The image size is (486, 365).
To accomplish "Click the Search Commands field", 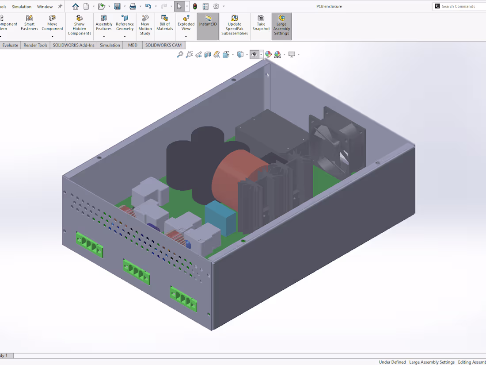I will tap(459, 6).
